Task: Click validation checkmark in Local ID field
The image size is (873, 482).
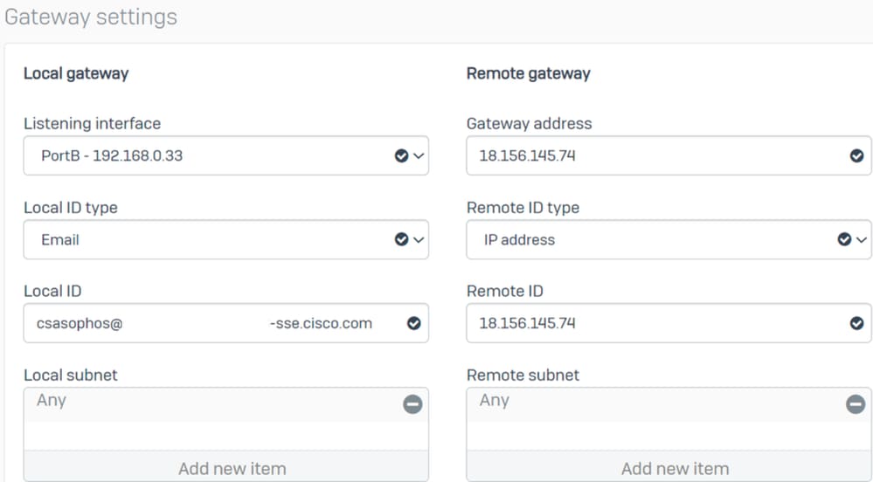Action: point(413,323)
